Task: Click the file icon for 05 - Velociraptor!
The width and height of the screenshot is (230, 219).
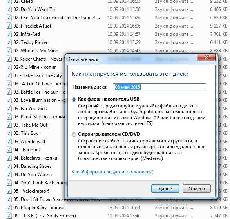Action: 9,191
